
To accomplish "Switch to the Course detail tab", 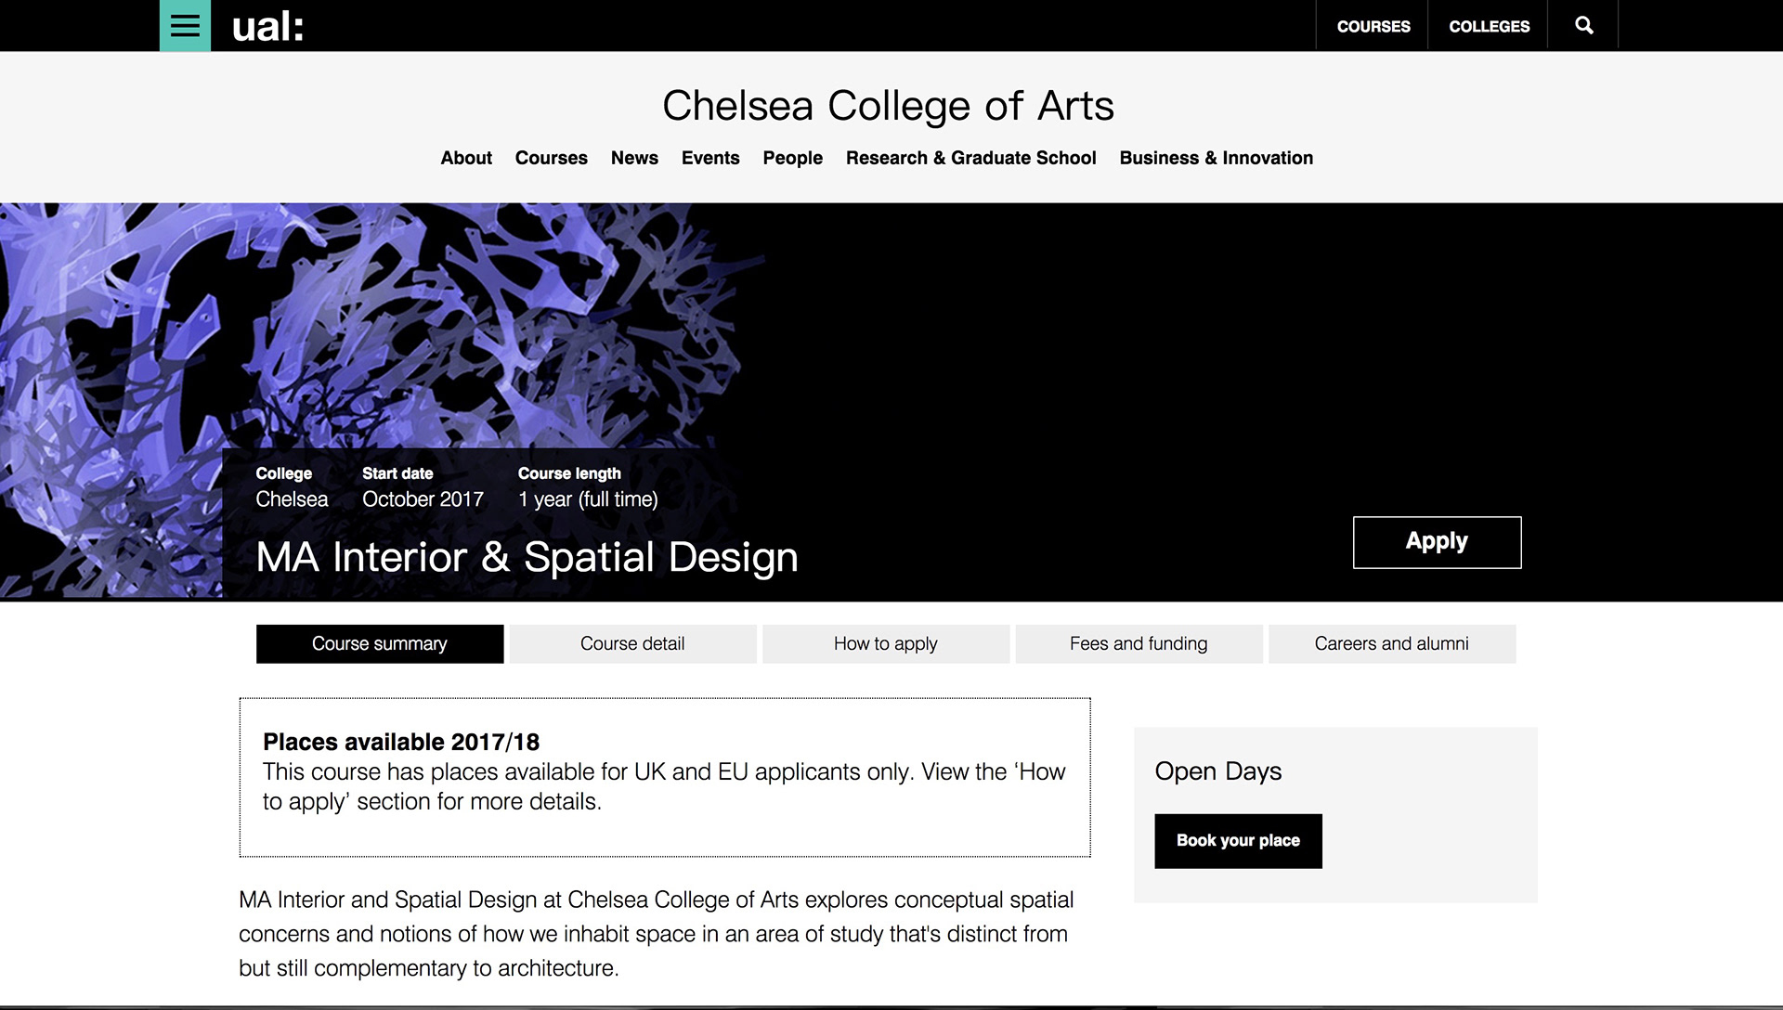I will pos(632,643).
